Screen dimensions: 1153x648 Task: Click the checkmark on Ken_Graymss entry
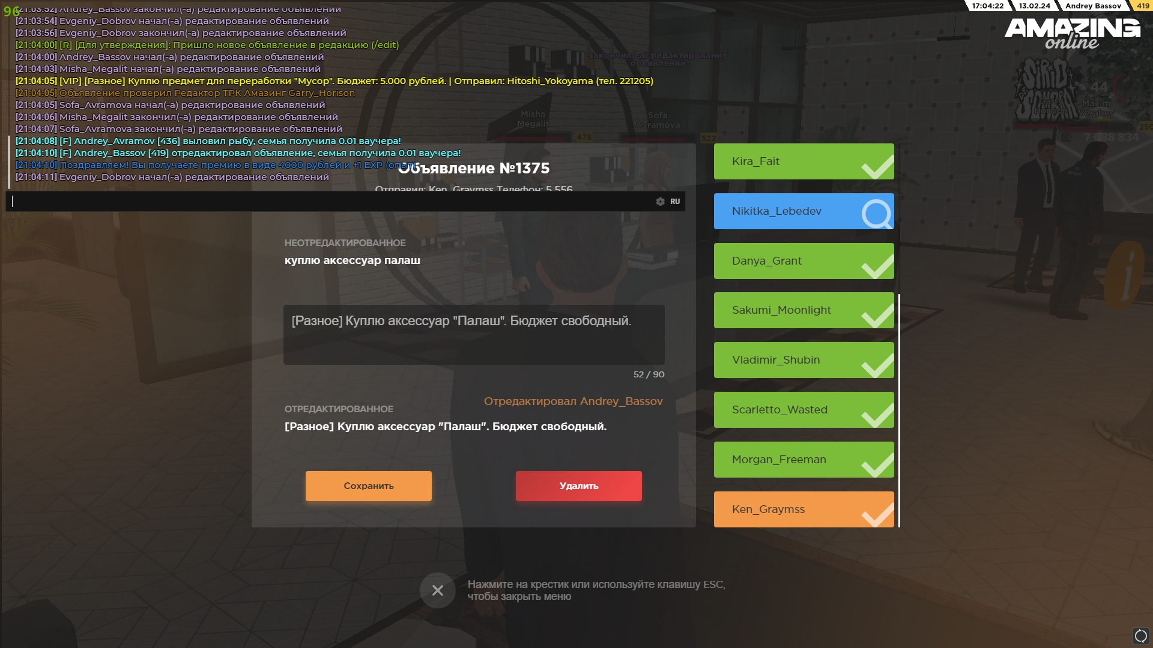[877, 515]
